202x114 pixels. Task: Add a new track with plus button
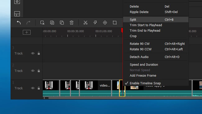click(27, 32)
